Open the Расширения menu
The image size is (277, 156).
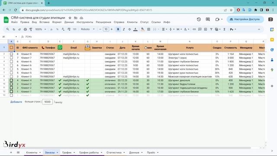[103, 22]
